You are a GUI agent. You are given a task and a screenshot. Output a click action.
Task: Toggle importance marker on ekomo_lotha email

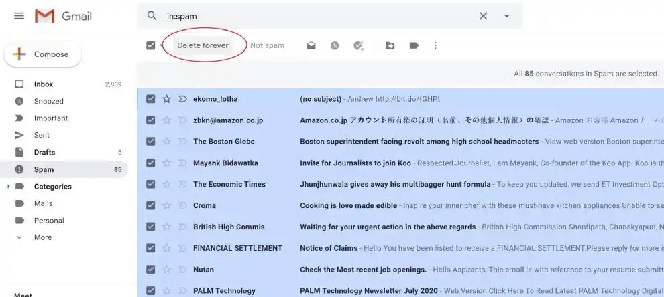182,99
